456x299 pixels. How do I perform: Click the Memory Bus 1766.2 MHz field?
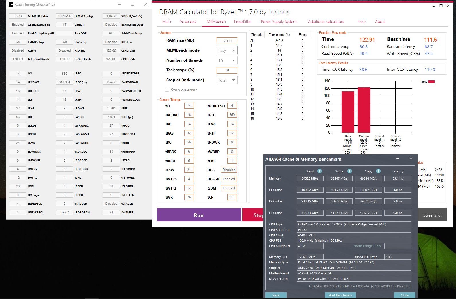[x=310, y=257]
